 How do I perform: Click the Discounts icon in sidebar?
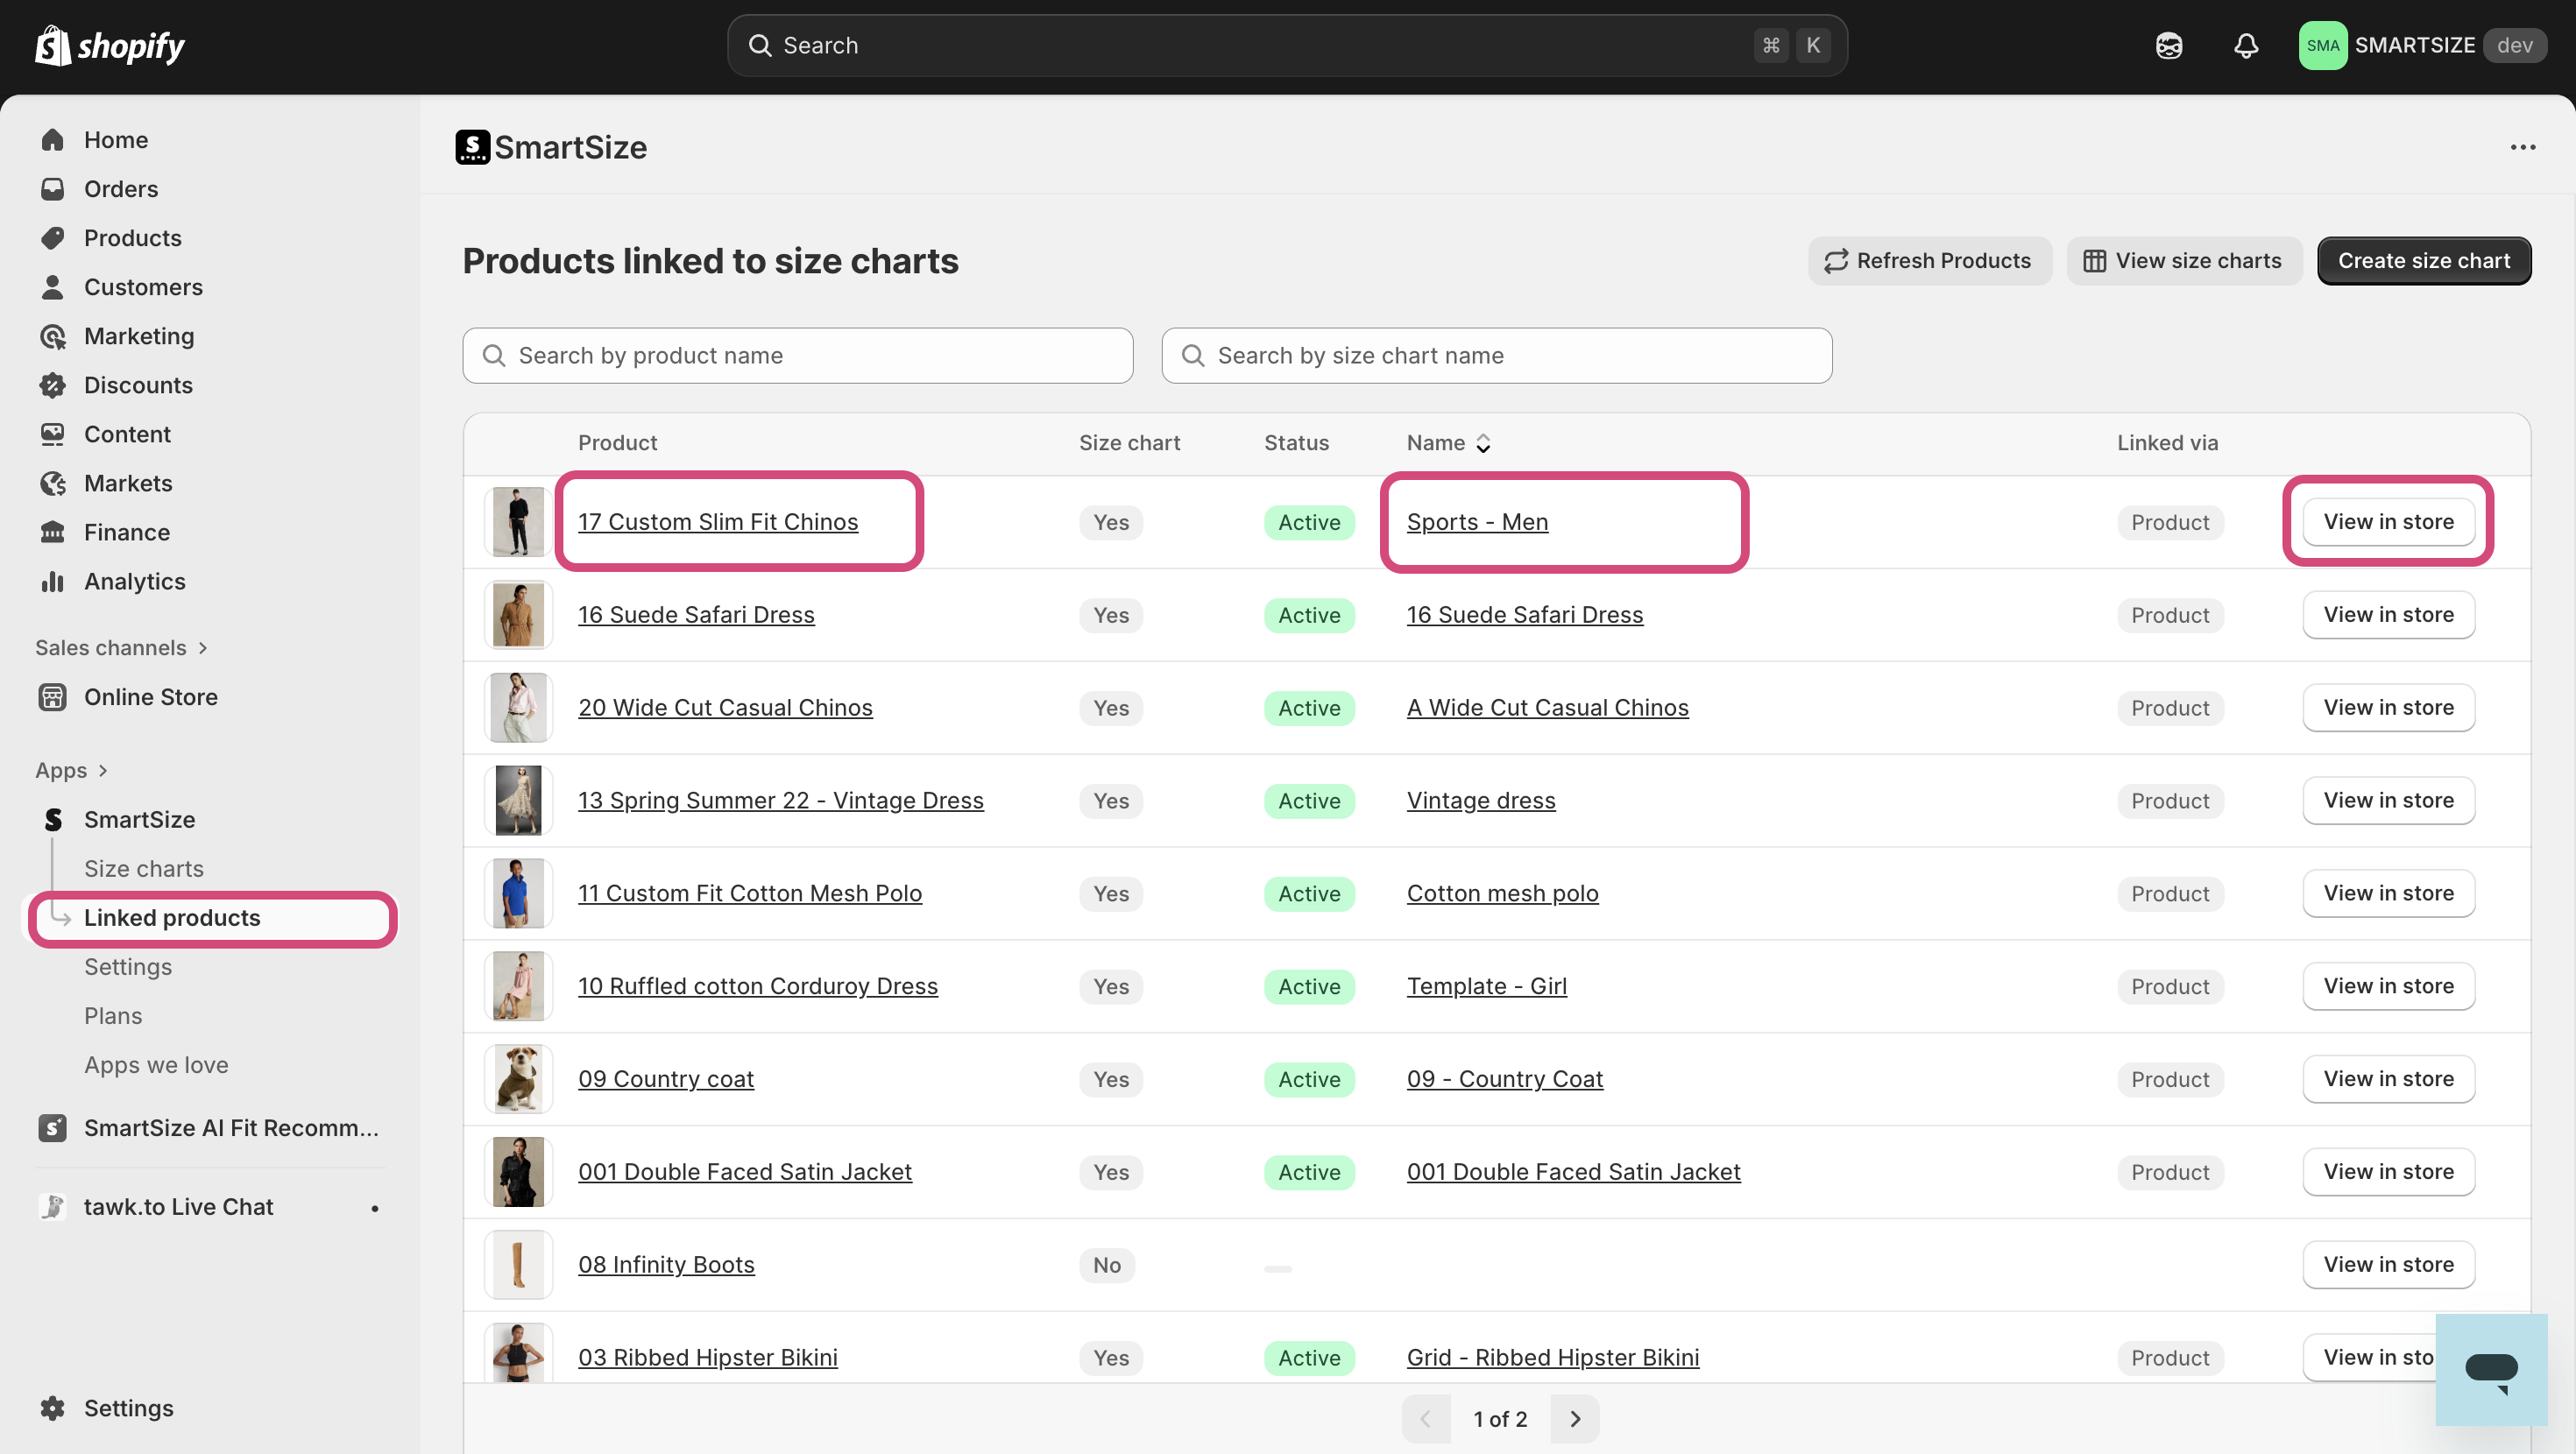(52, 385)
